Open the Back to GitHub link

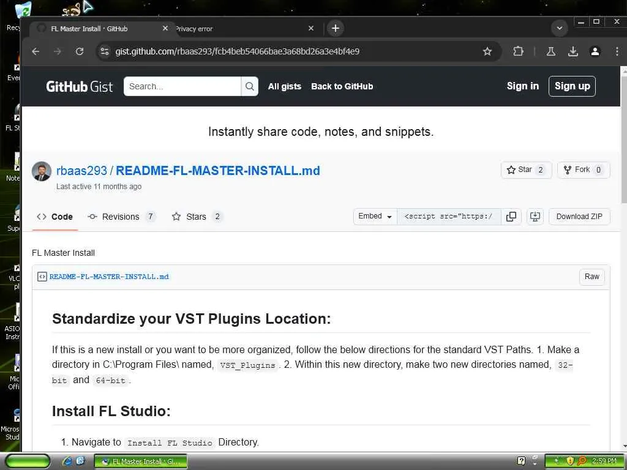[x=342, y=86]
